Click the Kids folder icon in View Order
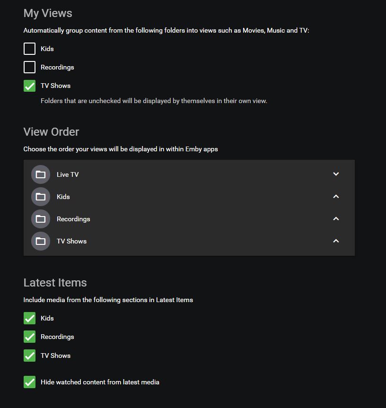Image resolution: width=386 pixels, height=408 pixels. click(x=41, y=197)
